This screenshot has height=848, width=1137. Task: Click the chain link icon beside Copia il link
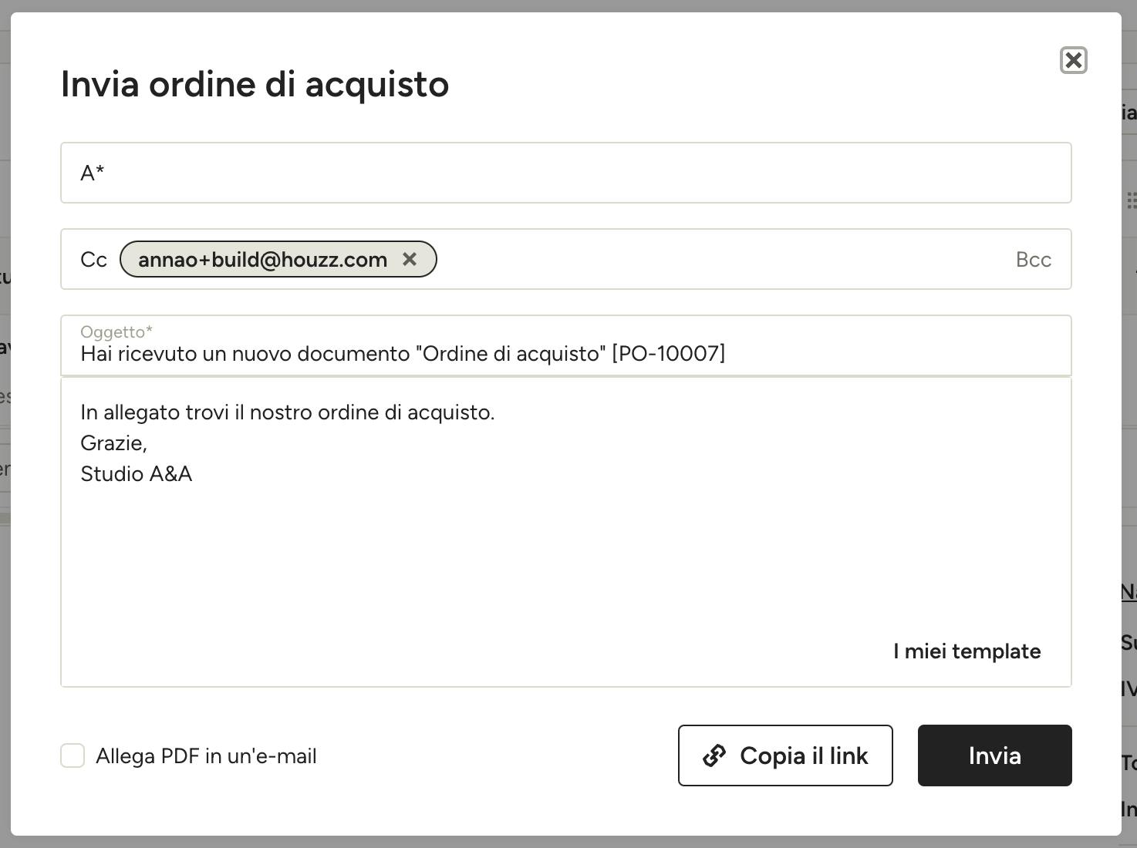tap(714, 755)
